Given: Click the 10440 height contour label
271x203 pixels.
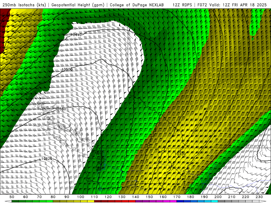Looking at the screenshot, I should [x=76, y=35].
